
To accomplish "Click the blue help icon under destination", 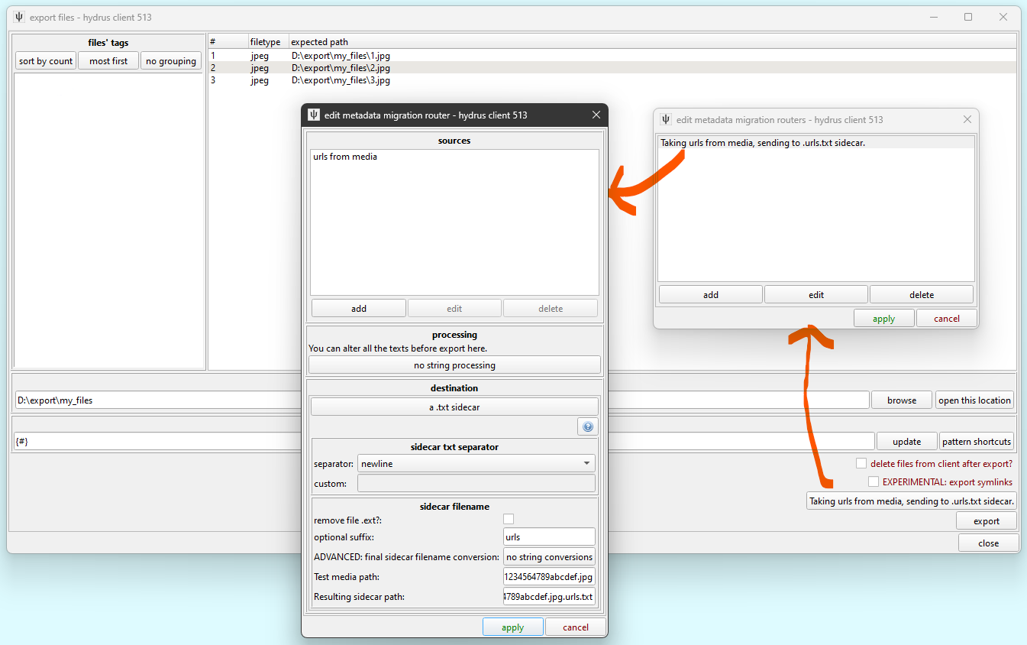I will tap(587, 427).
